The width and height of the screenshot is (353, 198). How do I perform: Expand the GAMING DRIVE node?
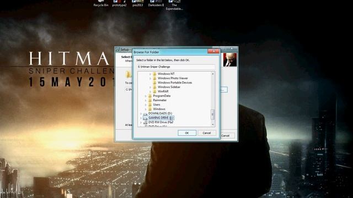pyautogui.click(x=141, y=118)
